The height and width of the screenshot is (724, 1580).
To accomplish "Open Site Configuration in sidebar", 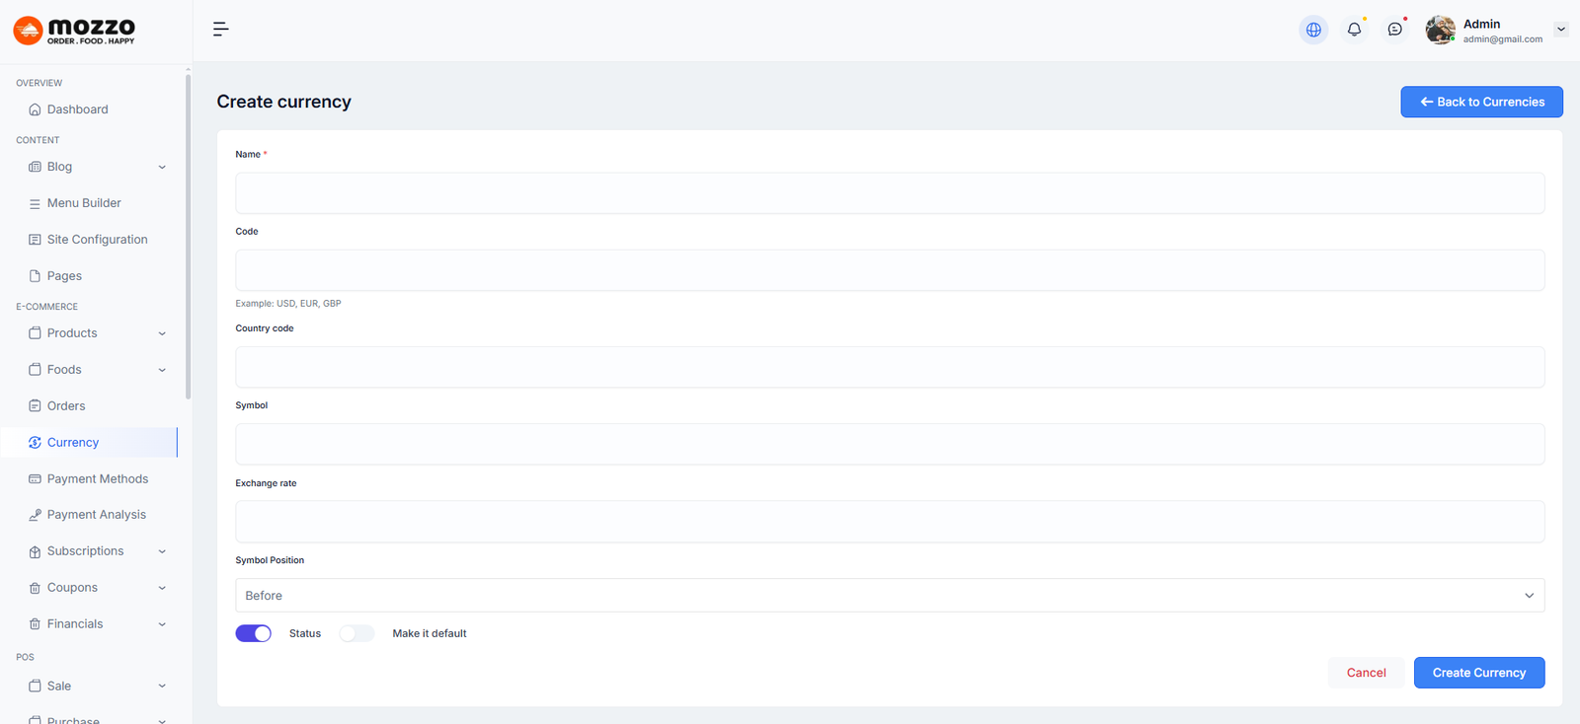I will [97, 240].
